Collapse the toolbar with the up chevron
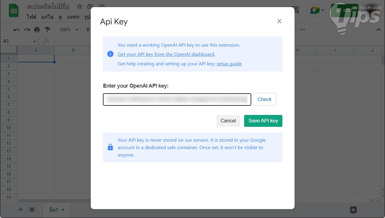 (x=378, y=30)
